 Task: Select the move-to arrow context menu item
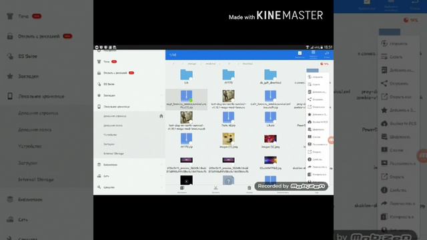318,167
